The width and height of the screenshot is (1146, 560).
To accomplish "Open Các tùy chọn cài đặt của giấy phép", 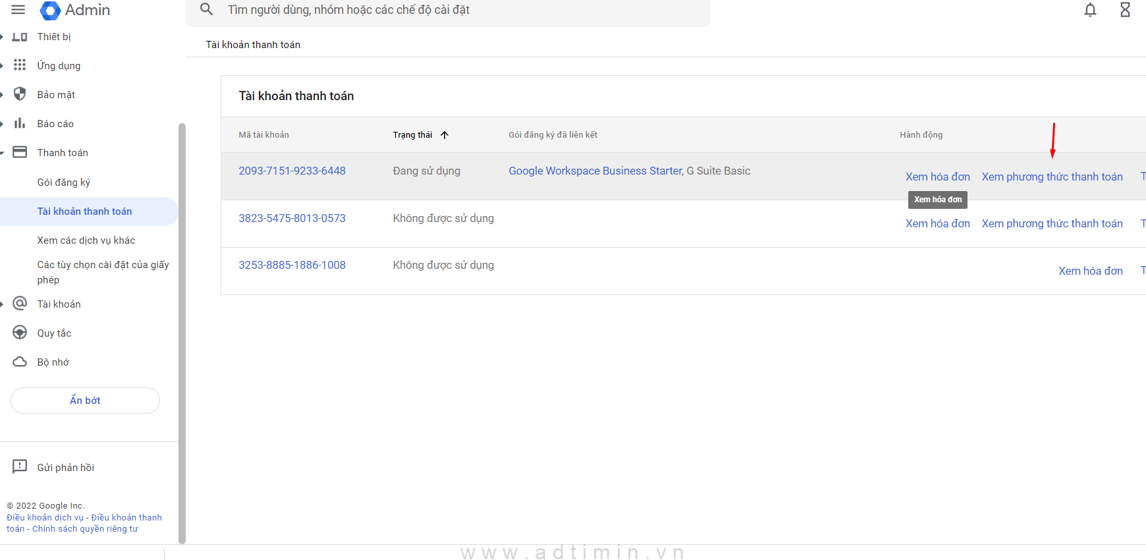I will (103, 272).
